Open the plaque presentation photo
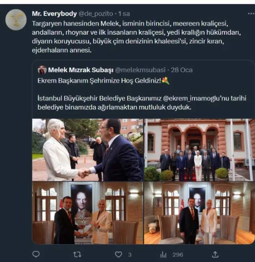Screen dimensions: 255x262 87,213
